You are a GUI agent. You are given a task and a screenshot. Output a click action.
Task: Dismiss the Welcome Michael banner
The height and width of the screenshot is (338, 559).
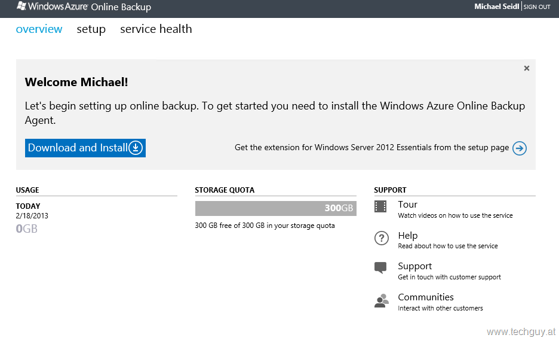coord(527,68)
